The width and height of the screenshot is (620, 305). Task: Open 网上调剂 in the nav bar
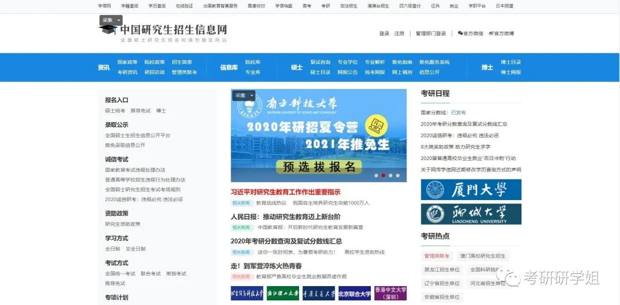(402, 72)
